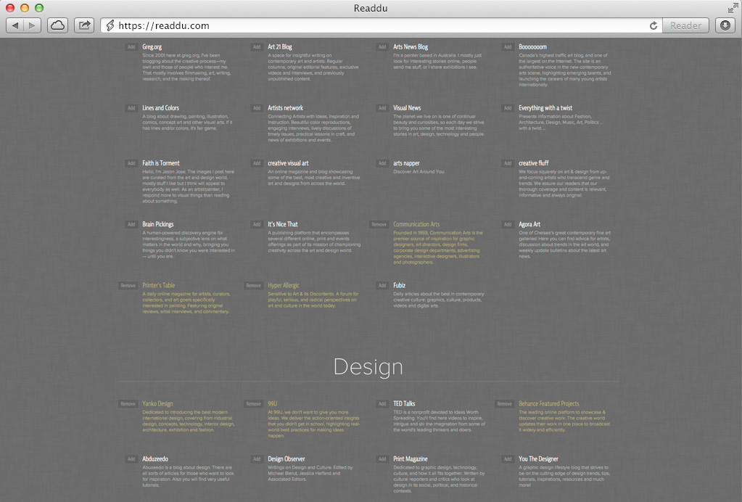The width and height of the screenshot is (742, 502).
Task: Open the You The Designer title link
Action: coord(538,459)
